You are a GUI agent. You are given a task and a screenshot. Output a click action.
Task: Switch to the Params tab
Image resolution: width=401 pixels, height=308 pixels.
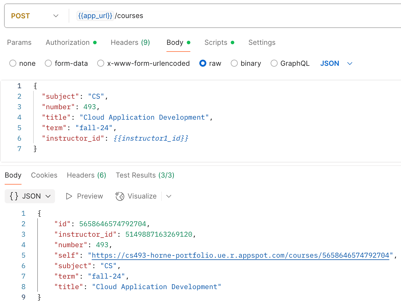[19, 43]
